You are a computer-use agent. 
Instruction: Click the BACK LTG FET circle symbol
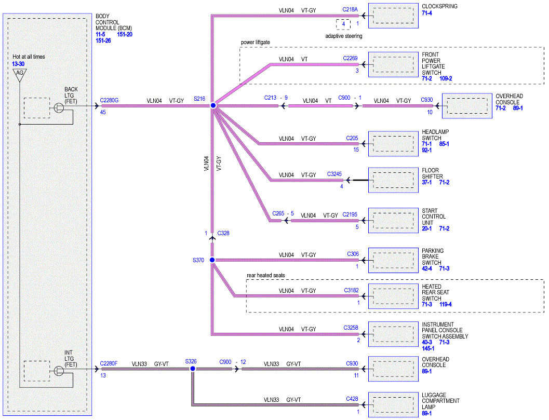[59, 108]
